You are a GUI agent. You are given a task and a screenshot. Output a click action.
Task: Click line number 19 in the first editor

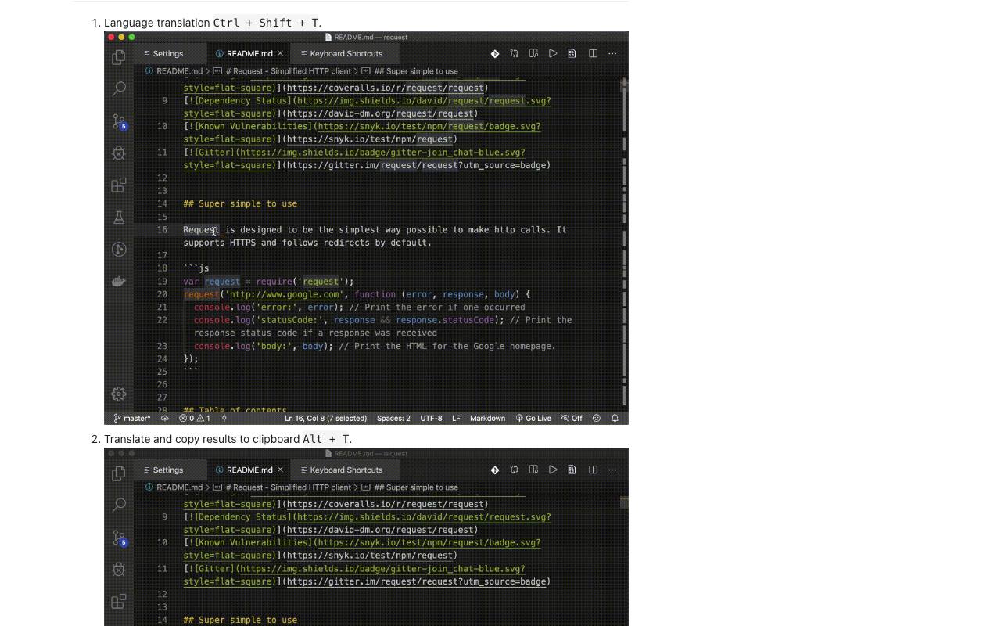pyautogui.click(x=162, y=281)
